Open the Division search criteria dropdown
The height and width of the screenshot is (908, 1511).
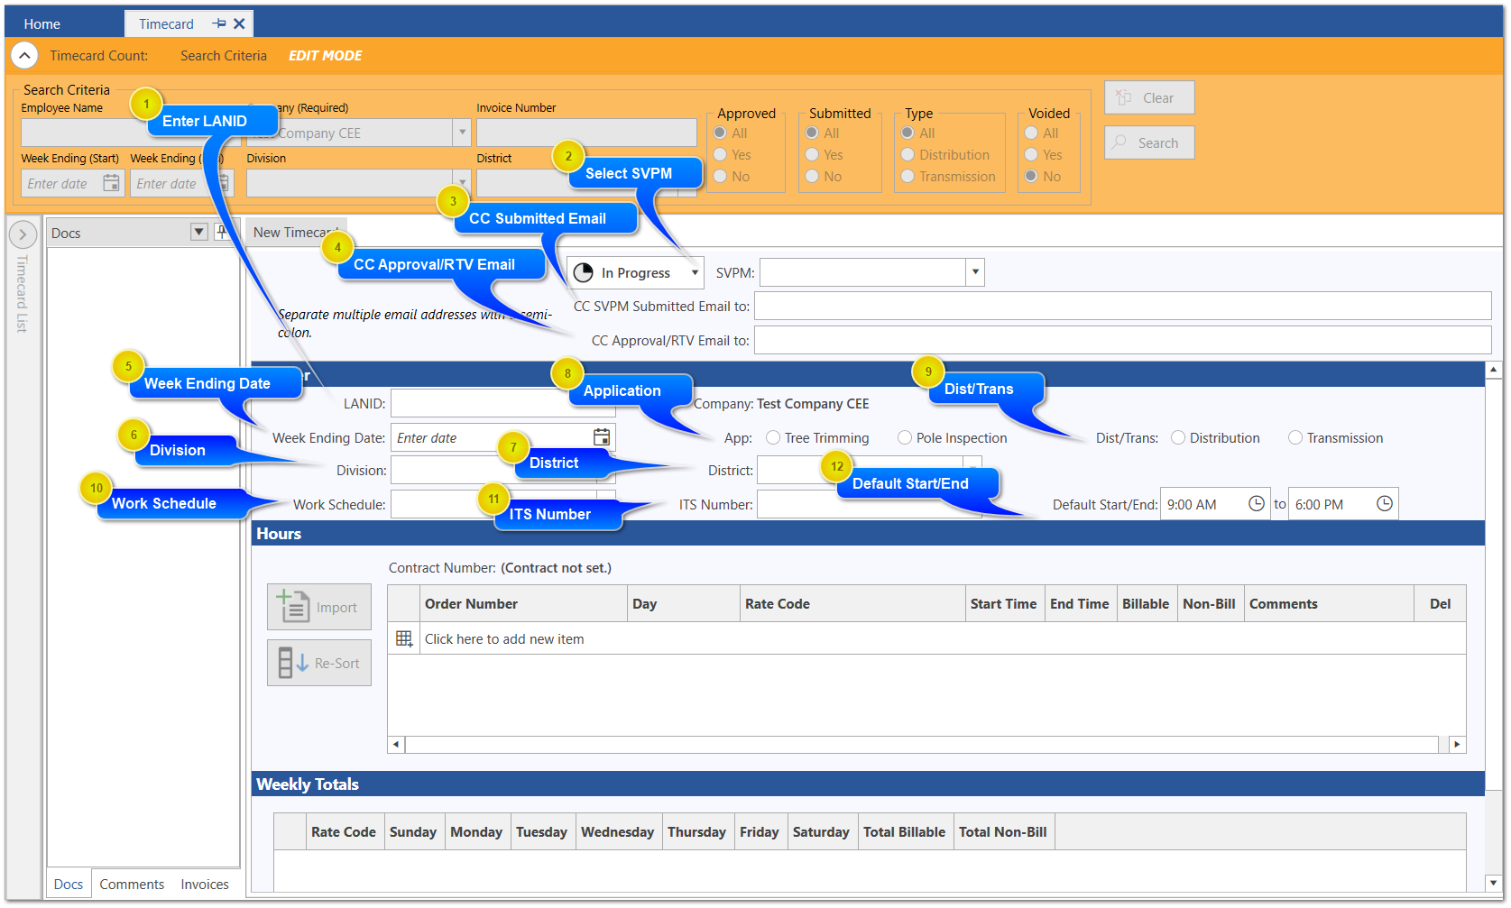462,183
